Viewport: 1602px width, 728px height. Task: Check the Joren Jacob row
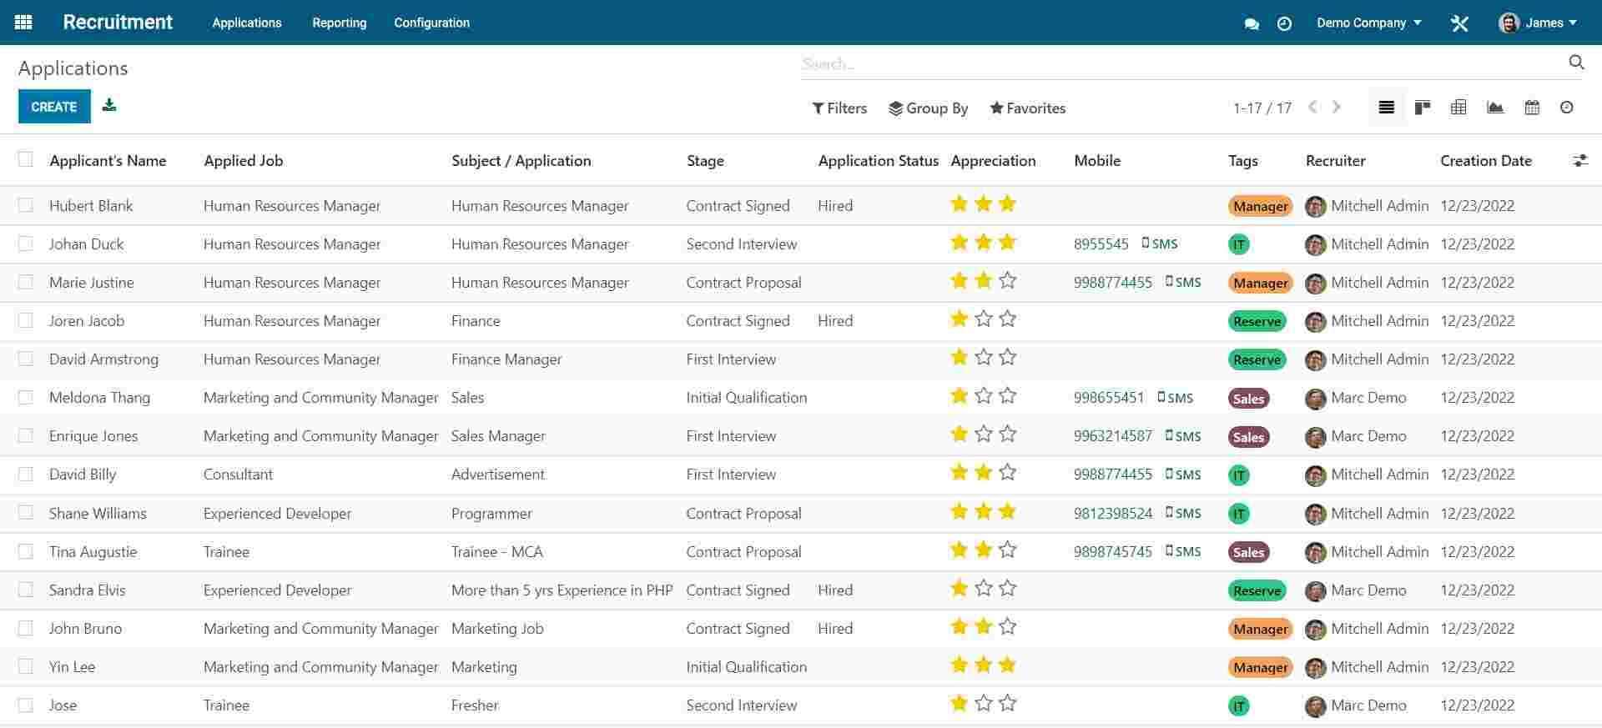click(26, 320)
